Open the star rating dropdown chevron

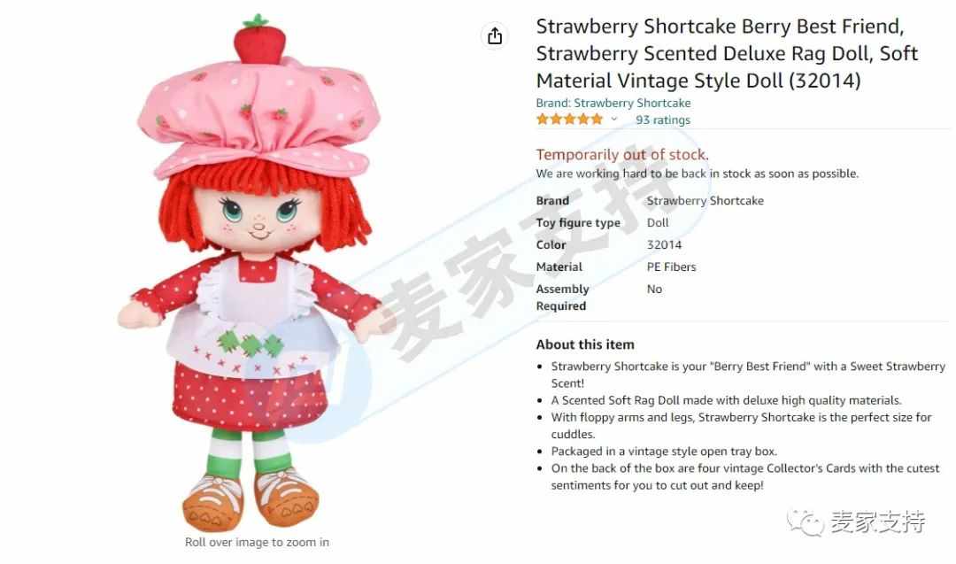614,120
